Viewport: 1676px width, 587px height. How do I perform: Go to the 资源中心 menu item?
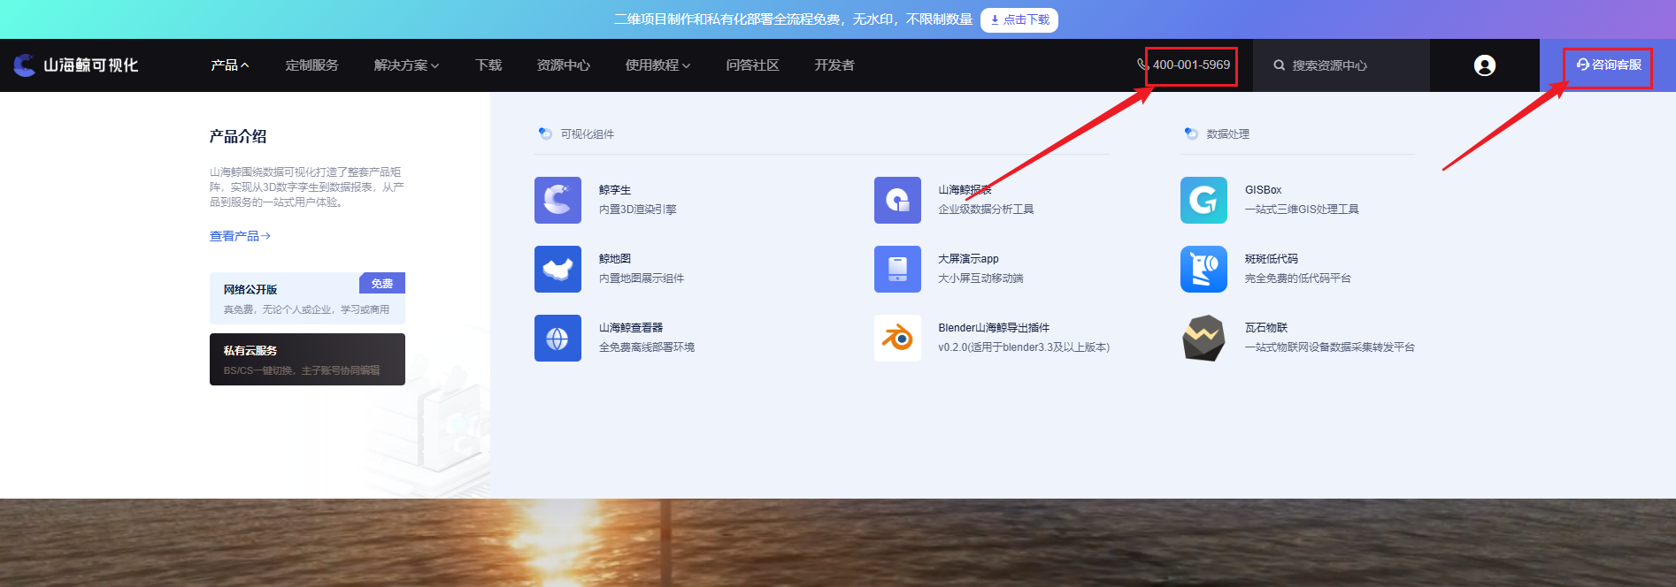click(x=563, y=65)
